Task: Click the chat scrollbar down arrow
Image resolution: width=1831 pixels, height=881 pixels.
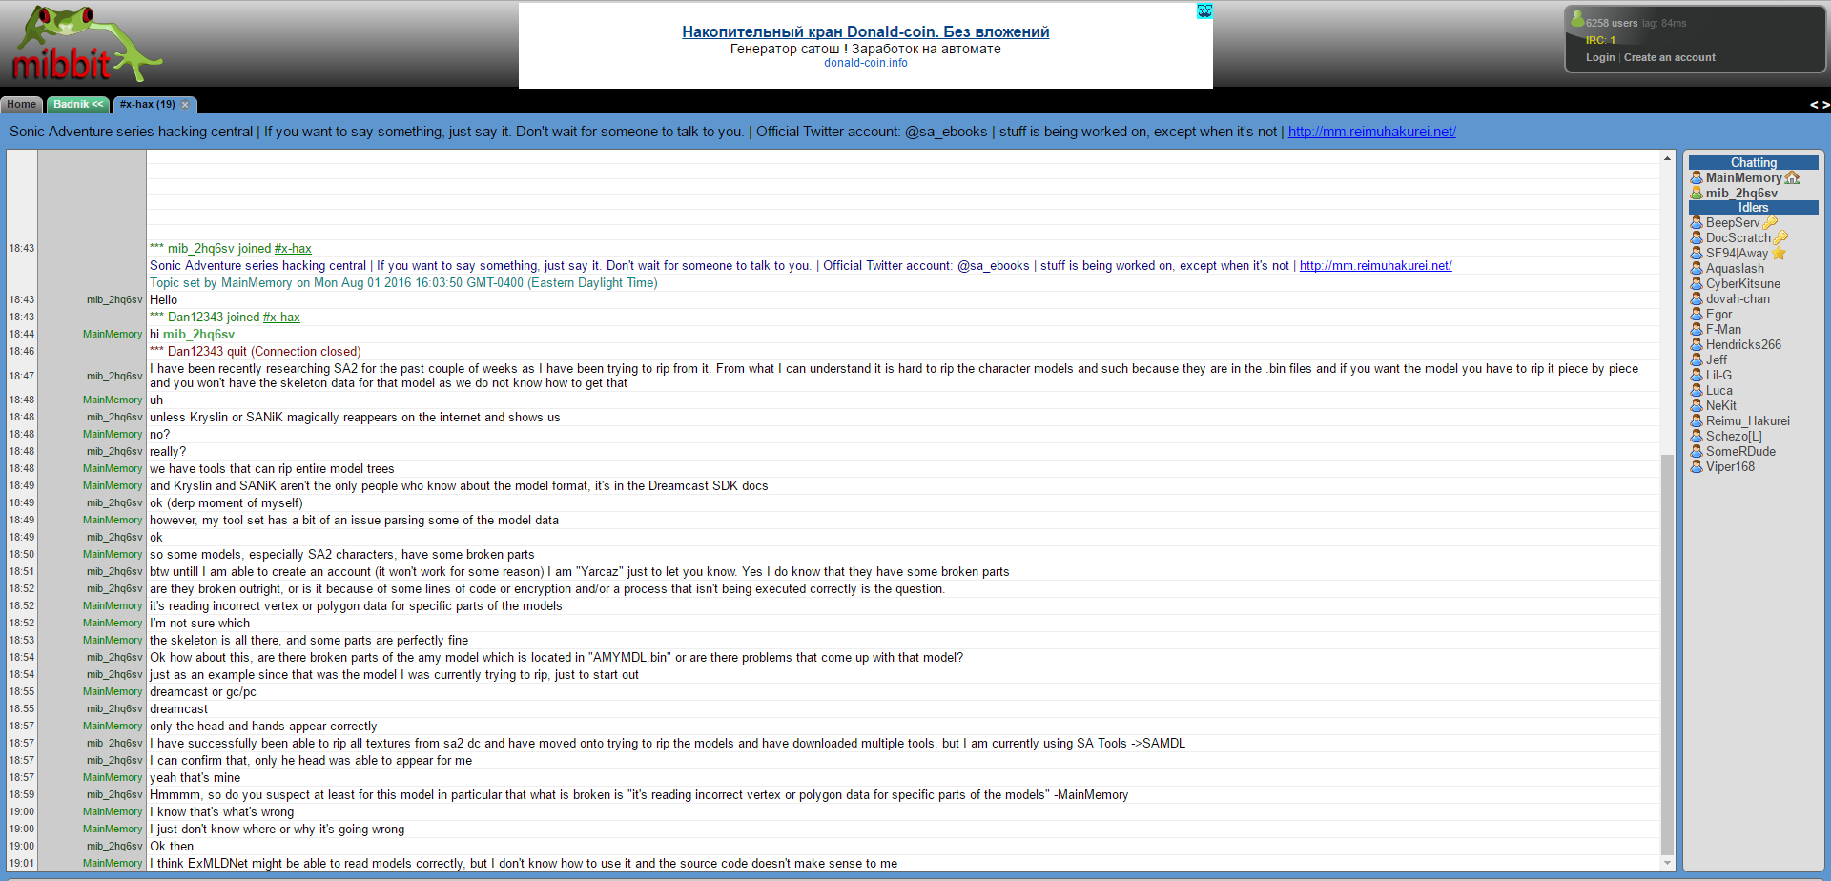Action: [x=1667, y=863]
